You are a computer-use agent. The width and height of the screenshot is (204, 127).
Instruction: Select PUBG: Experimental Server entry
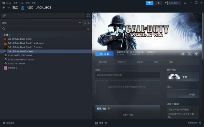[21, 60]
